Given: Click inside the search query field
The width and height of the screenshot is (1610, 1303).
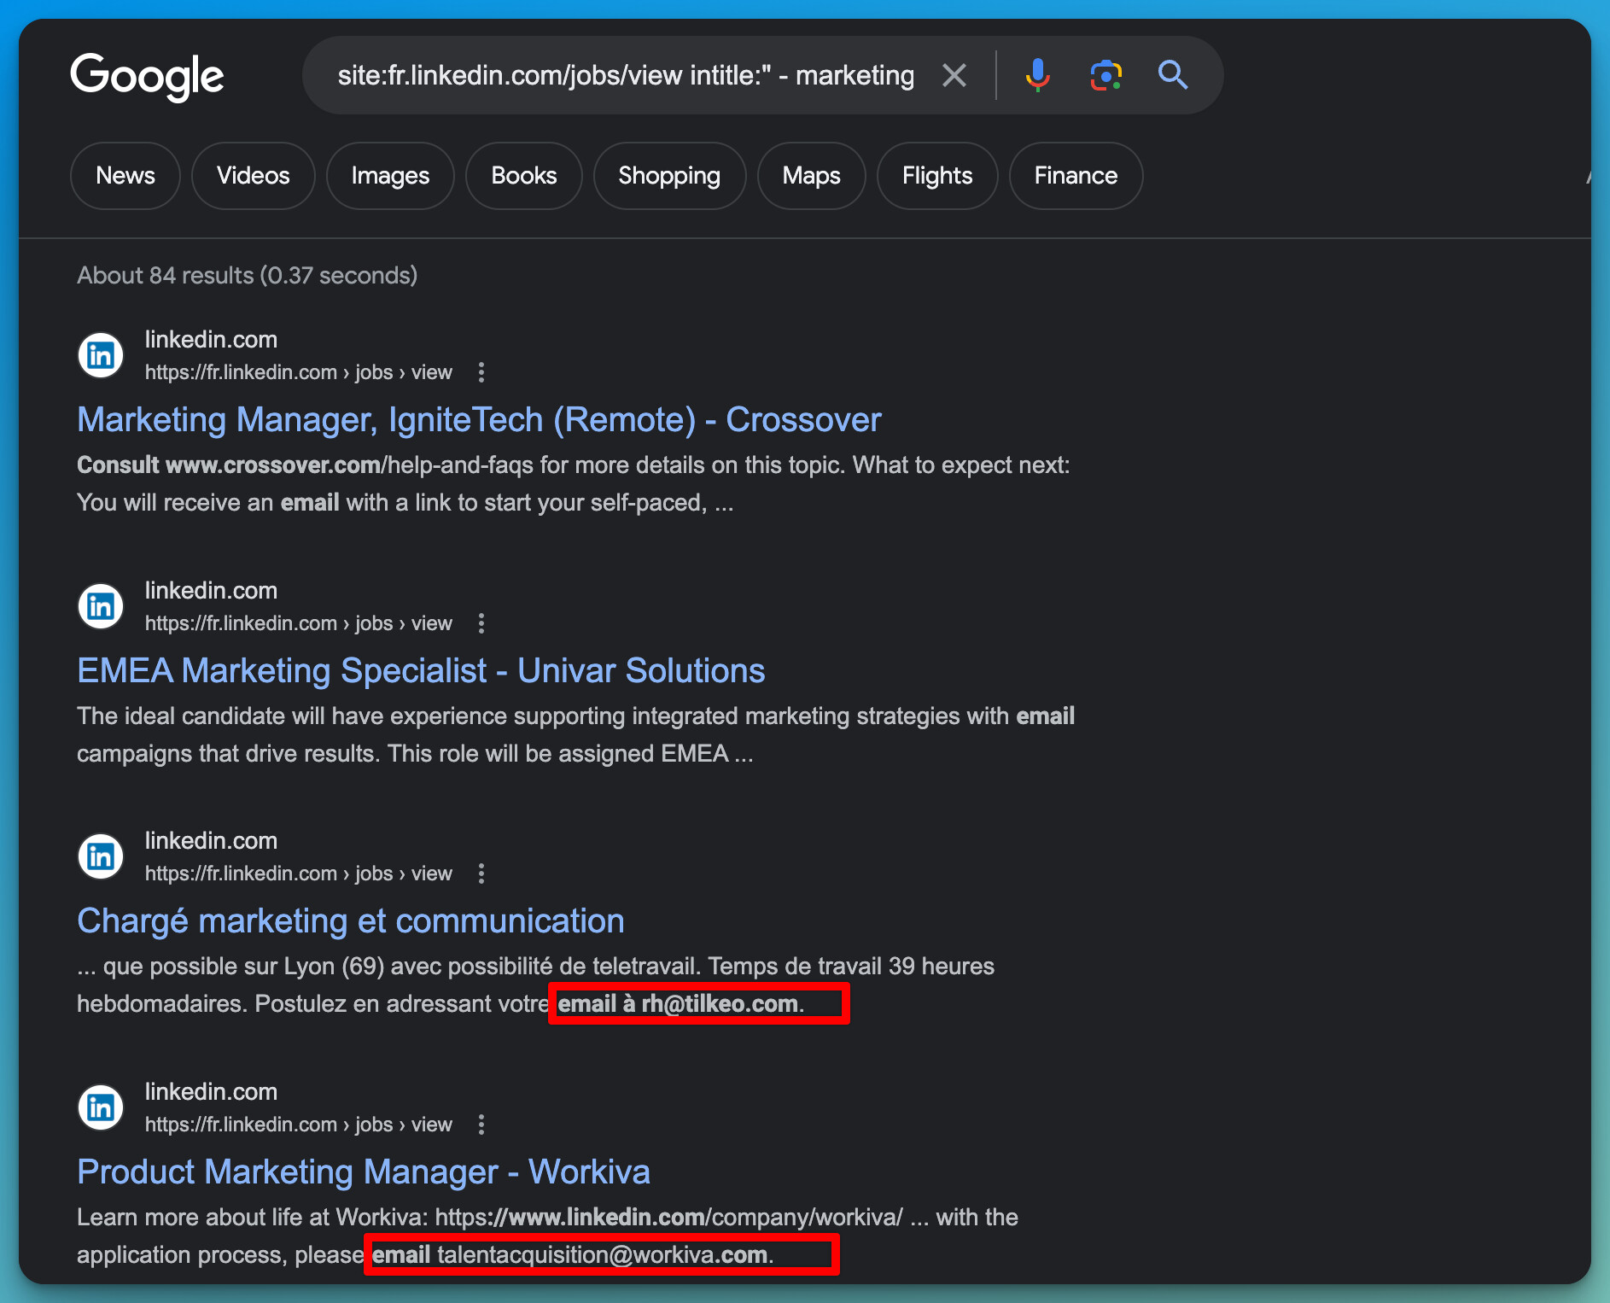Looking at the screenshot, I should [626, 75].
